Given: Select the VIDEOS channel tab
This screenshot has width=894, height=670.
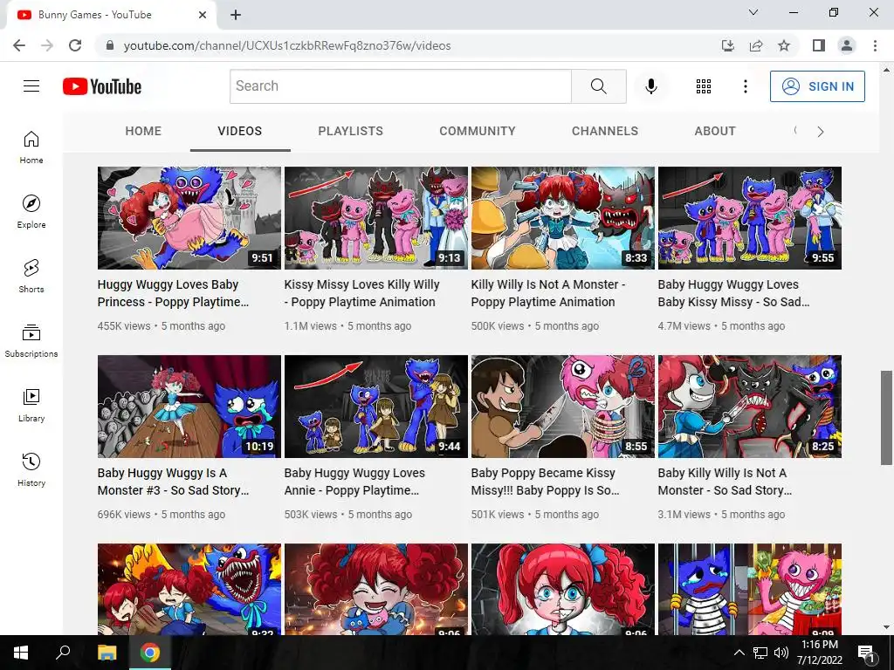Looking at the screenshot, I should point(240,131).
